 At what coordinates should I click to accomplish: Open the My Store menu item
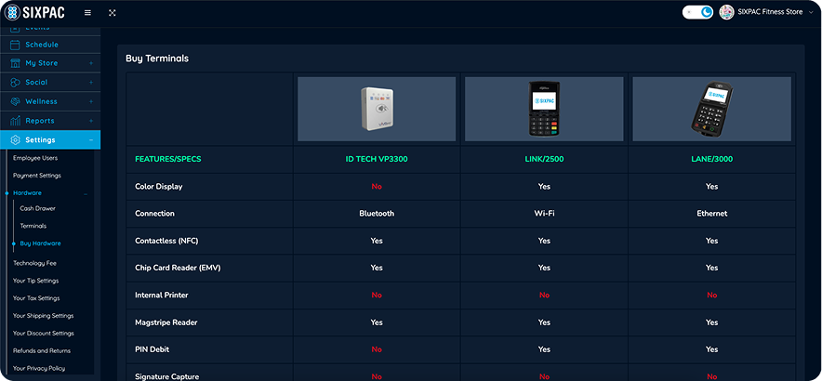(x=50, y=63)
